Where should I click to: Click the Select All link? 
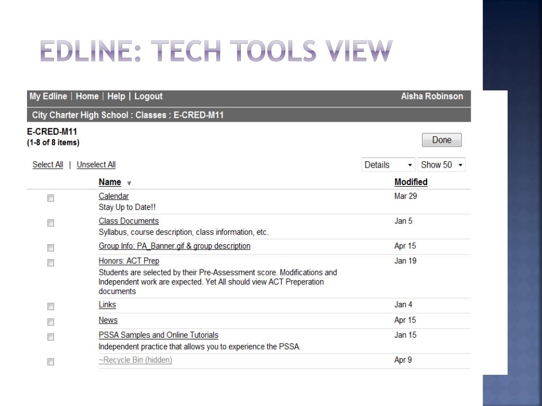click(x=48, y=165)
